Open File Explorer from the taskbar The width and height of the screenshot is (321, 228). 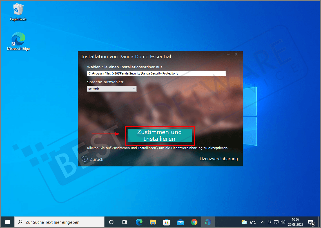153,222
